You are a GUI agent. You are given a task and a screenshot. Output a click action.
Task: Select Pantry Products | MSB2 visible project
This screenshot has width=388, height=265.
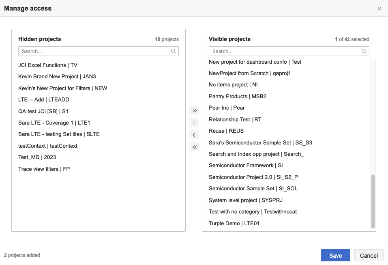coord(238,96)
